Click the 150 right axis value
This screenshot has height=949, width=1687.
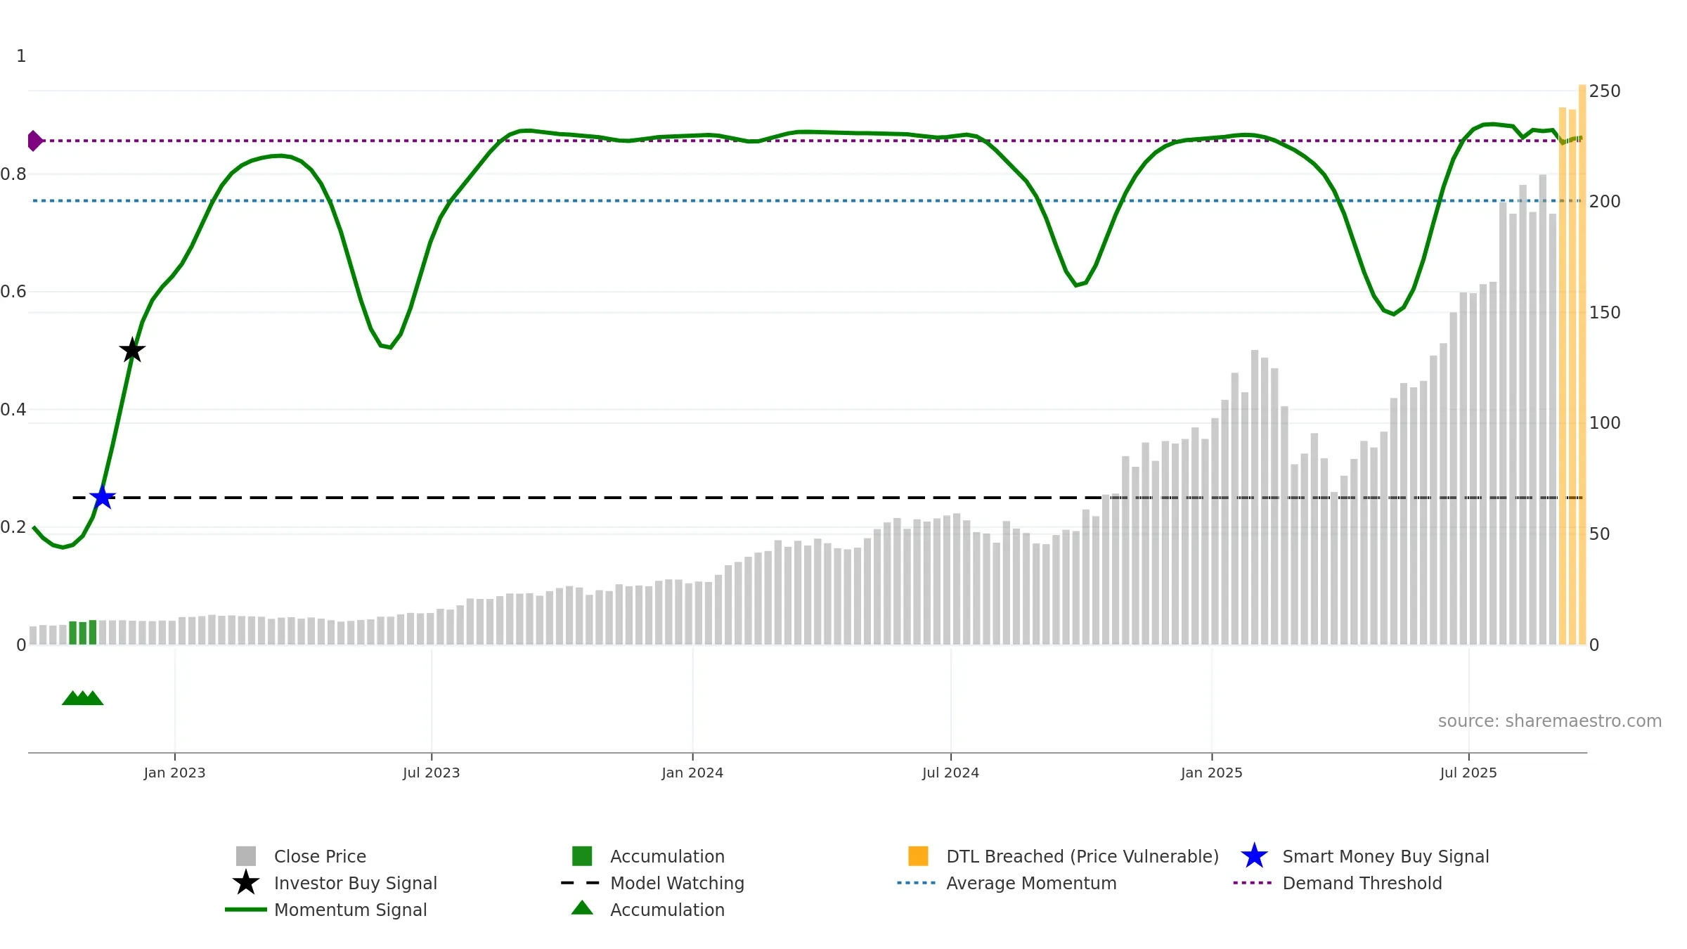1605,313
